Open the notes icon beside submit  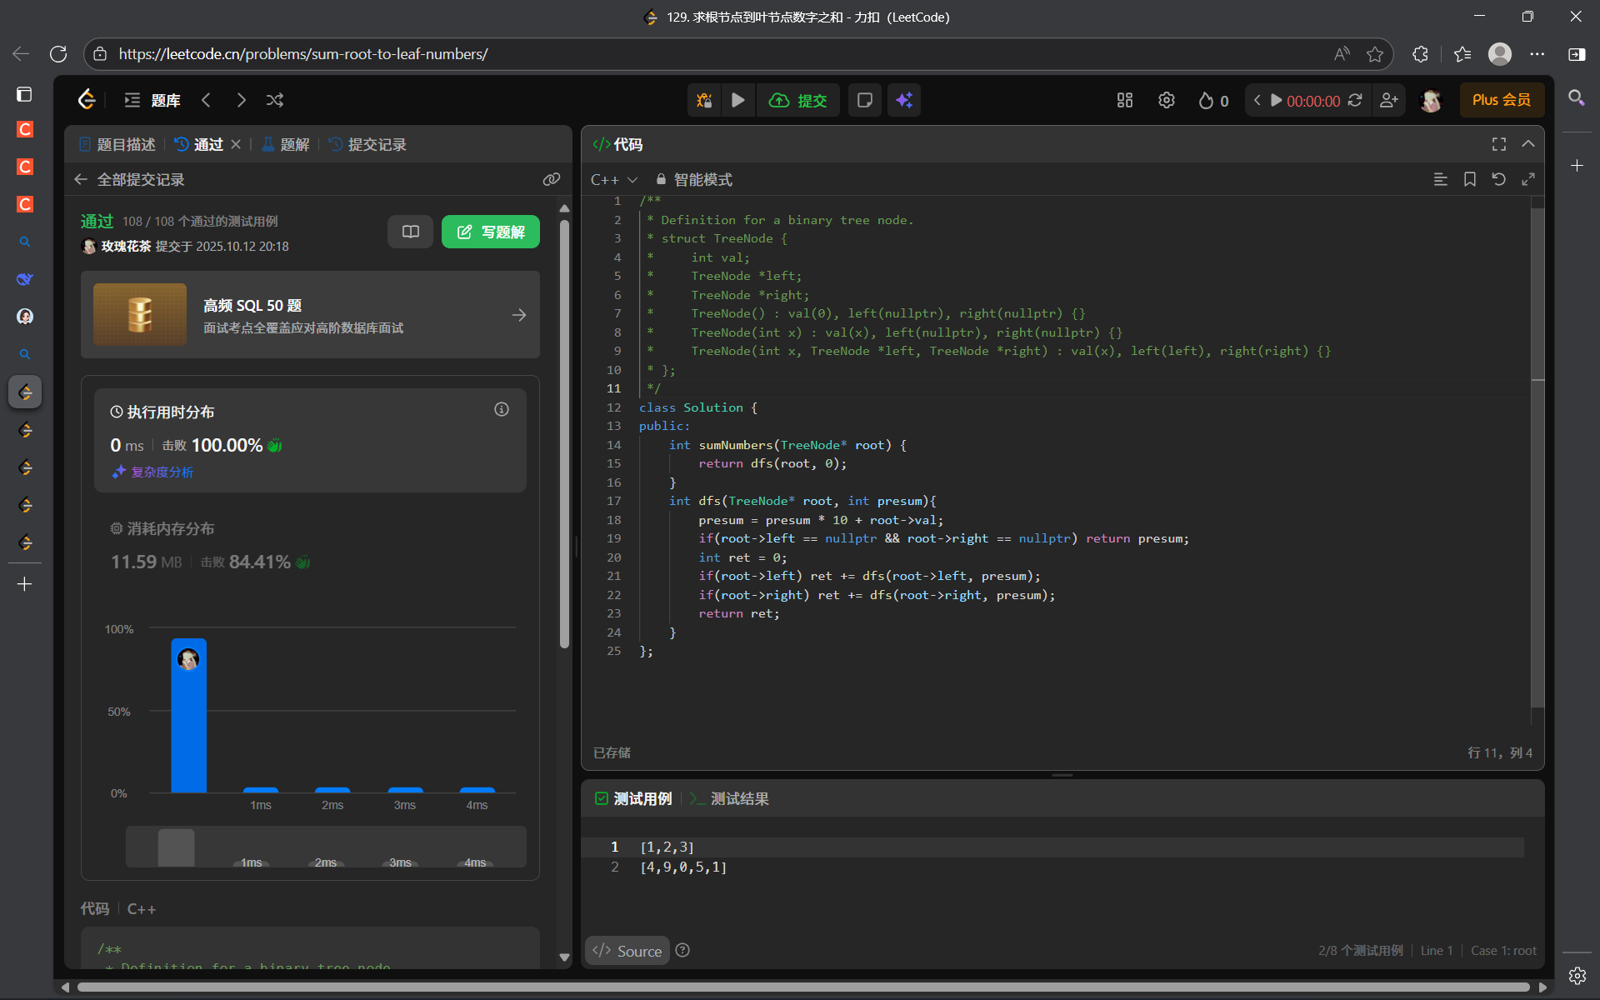coord(864,100)
